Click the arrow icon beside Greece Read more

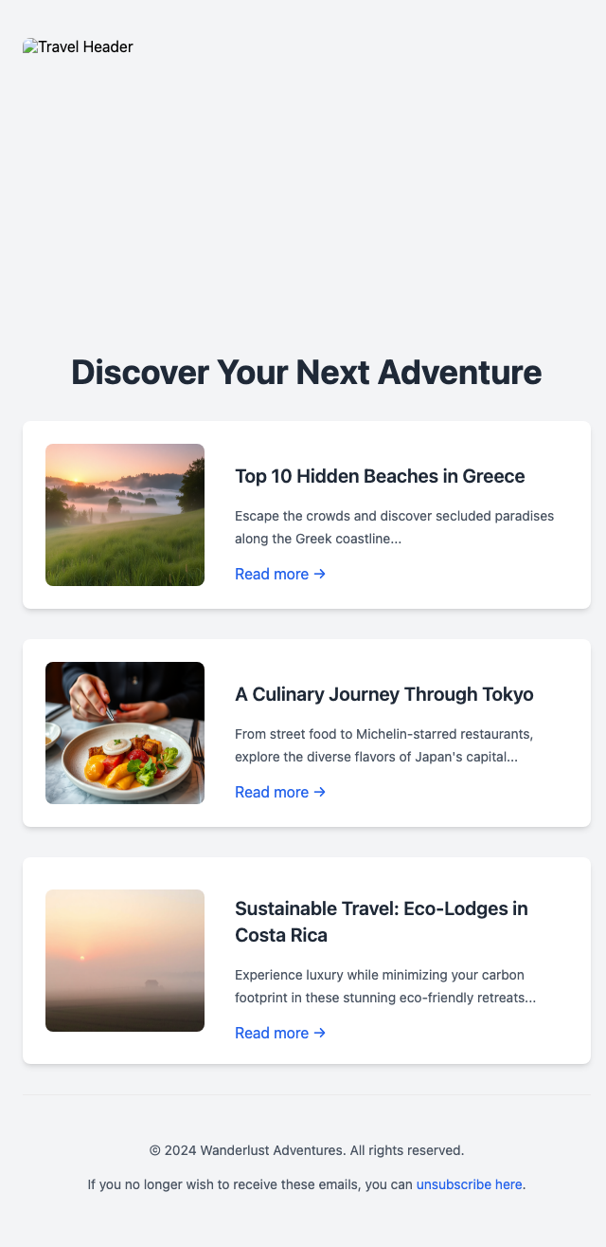(x=320, y=574)
